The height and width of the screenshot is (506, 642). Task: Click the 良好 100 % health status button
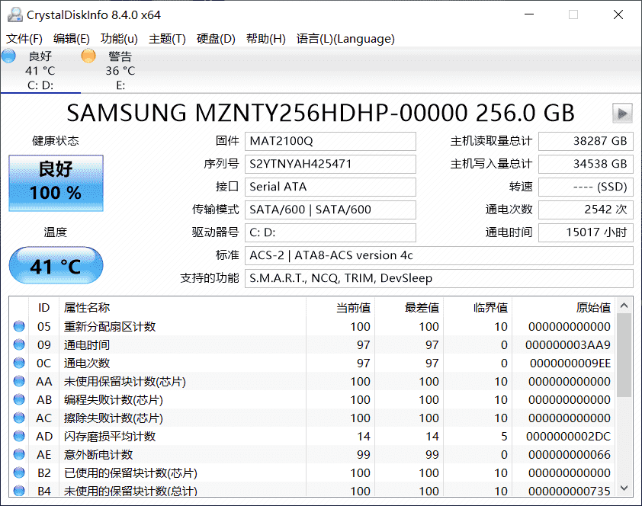tap(56, 183)
